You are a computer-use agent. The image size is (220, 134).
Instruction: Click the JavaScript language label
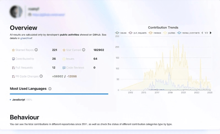pos(19,99)
